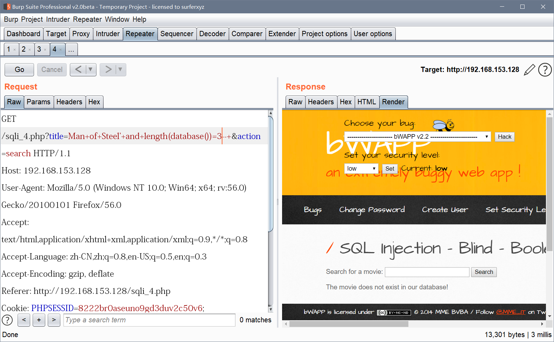
Task: Click the Cancel button
Action: click(52, 70)
